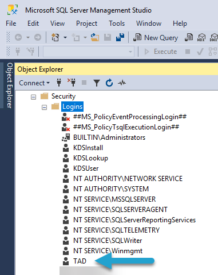This screenshot has height=275, width=218.
Task: Click the Navigate Backward arrow icon
Action: pyautogui.click(x=18, y=37)
